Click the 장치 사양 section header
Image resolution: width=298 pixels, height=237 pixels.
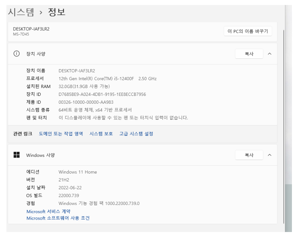pos(142,54)
